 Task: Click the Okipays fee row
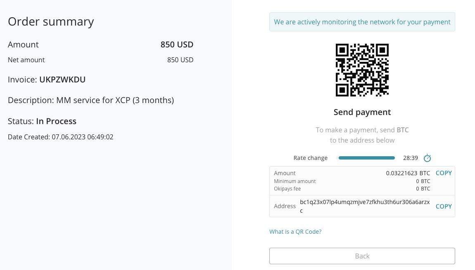tap(351, 189)
